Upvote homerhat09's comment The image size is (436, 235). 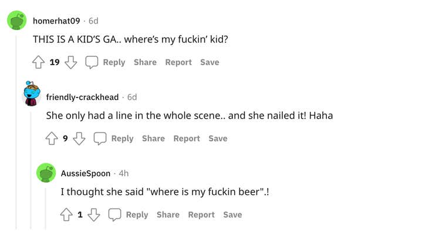click(38, 62)
